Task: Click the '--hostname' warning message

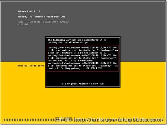Action: tap(83, 50)
